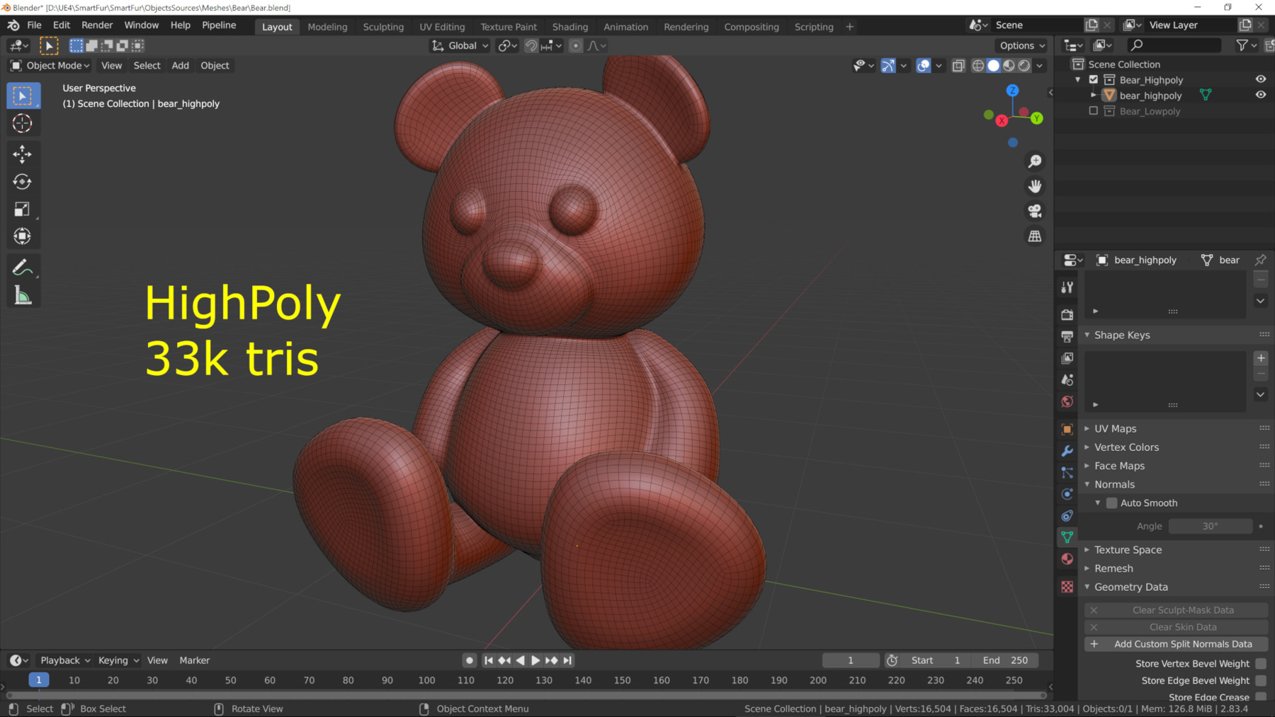Open the Output properties tab
The height and width of the screenshot is (717, 1275).
click(x=1067, y=336)
